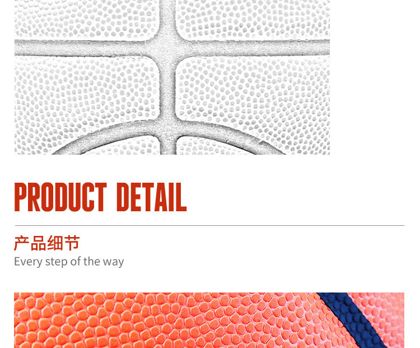Click the white basketball close-up image
420x348 pixels.
tap(172, 77)
